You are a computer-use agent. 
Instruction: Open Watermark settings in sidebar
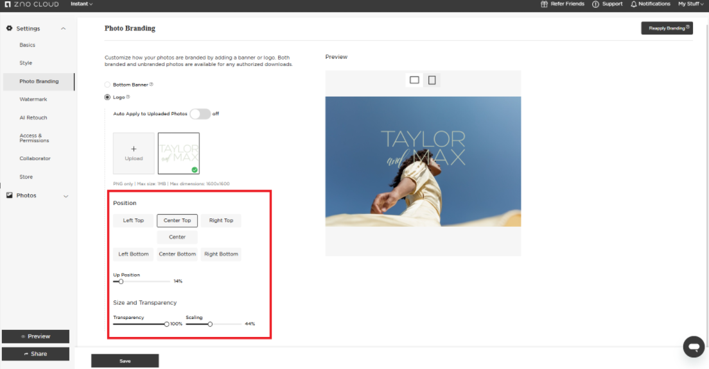click(x=33, y=99)
